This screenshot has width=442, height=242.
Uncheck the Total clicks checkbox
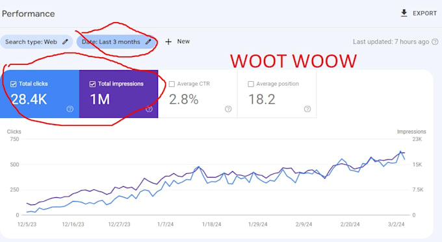pos(13,84)
